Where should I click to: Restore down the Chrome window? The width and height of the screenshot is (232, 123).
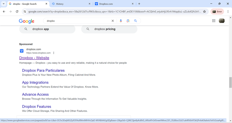click(220, 4)
